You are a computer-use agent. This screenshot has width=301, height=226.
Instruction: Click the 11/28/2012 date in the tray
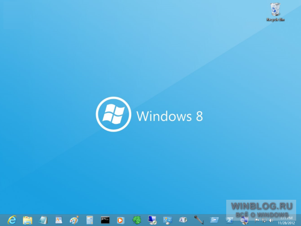coord(286,223)
